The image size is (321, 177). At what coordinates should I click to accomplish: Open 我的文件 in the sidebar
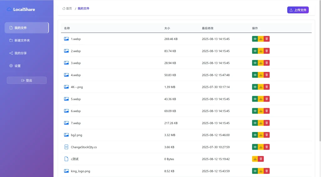tap(27, 28)
